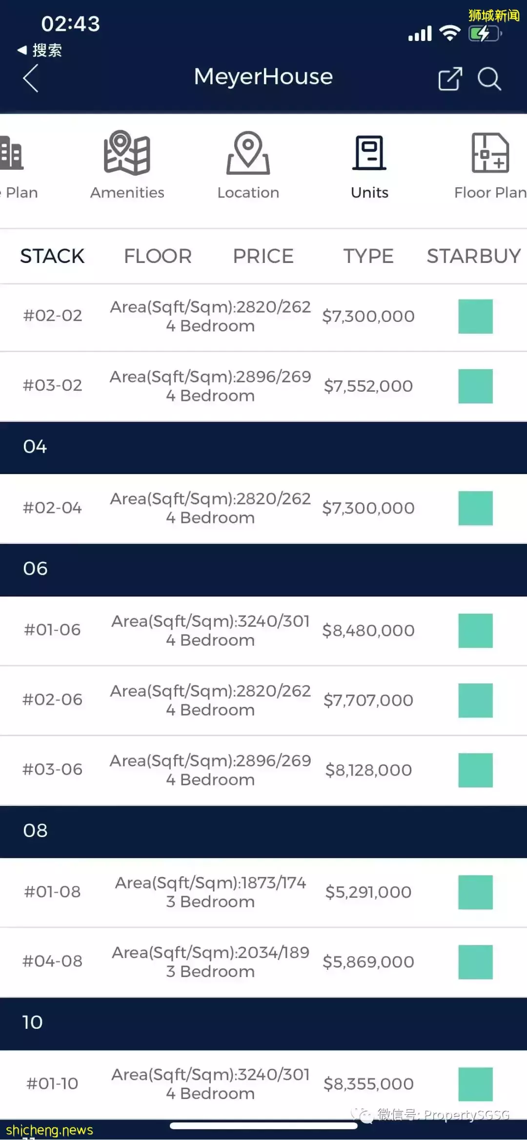Return to the 搜索 app via the status bar
Image resolution: width=527 pixels, height=1140 pixels.
point(40,50)
